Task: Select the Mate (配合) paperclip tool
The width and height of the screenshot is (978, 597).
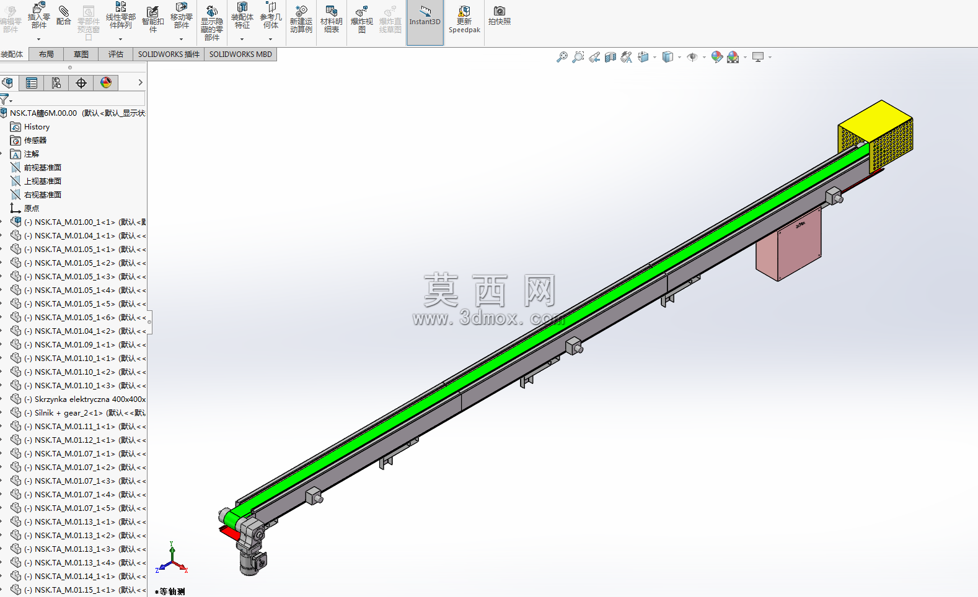Action: pyautogui.click(x=63, y=15)
